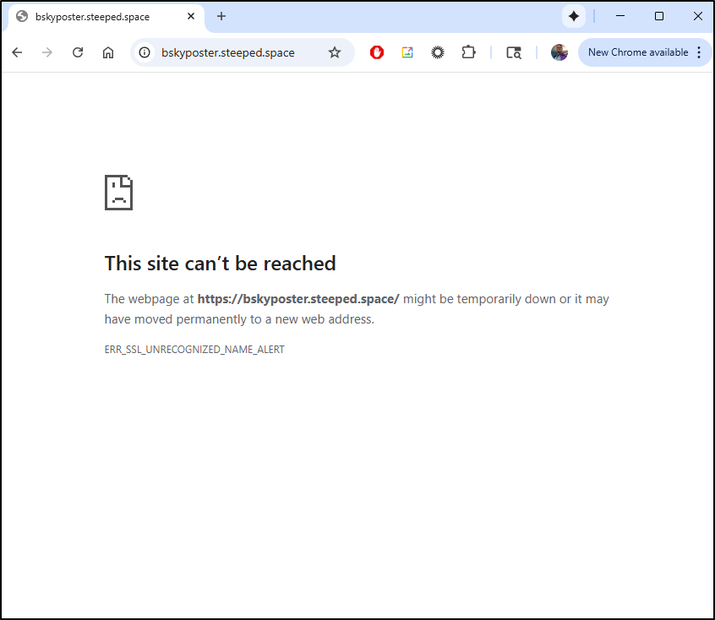Click the Google Lens search icon

[514, 52]
